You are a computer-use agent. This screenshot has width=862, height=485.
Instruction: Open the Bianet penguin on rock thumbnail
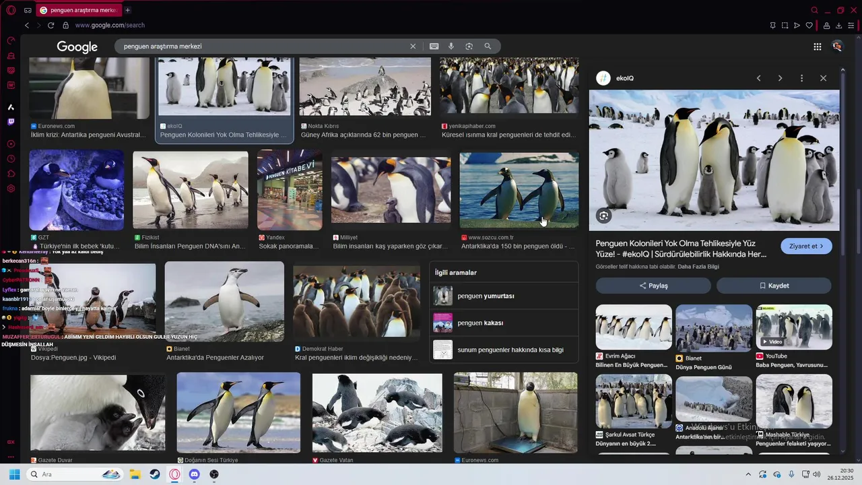(x=224, y=302)
